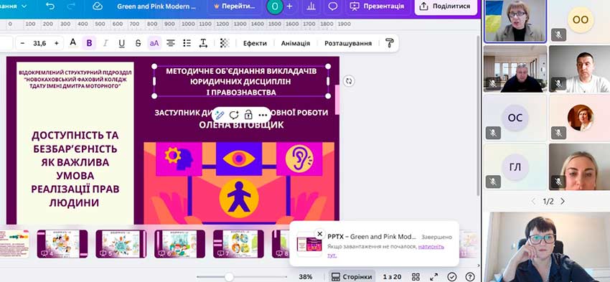Open more options on floating toolbar

pos(263,115)
